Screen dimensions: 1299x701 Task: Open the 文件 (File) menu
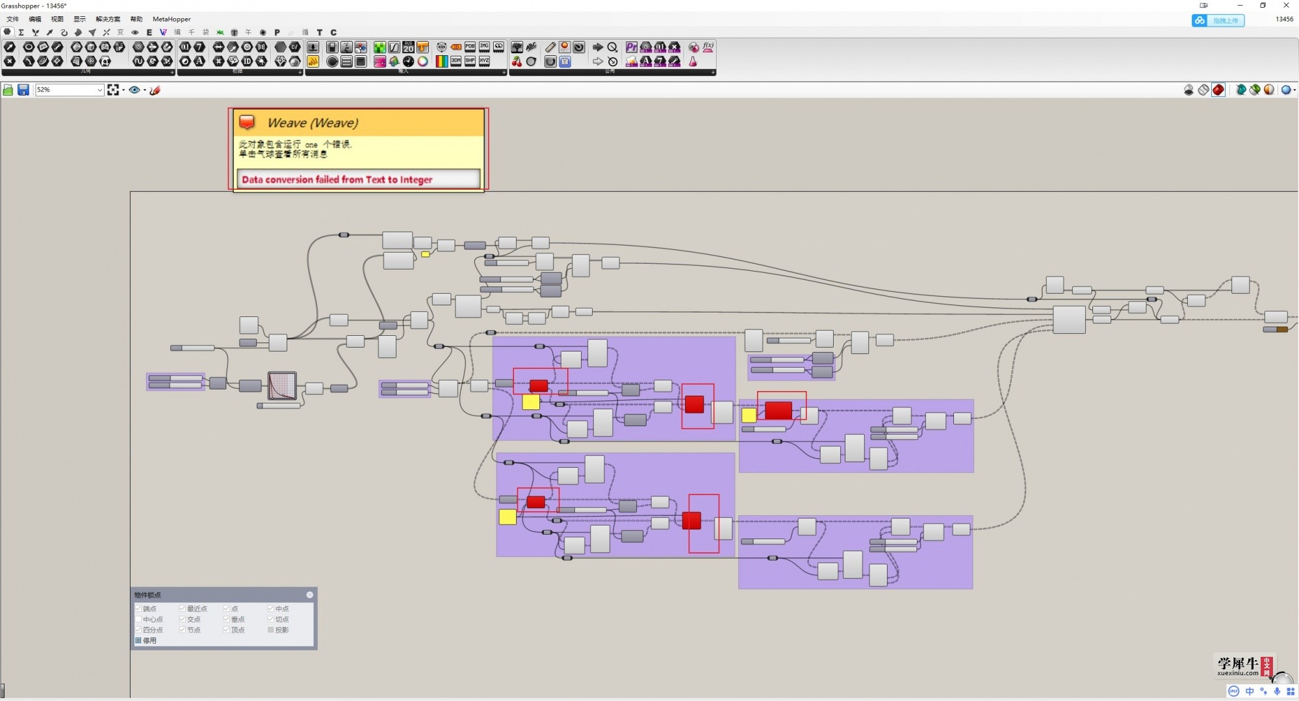click(x=12, y=19)
